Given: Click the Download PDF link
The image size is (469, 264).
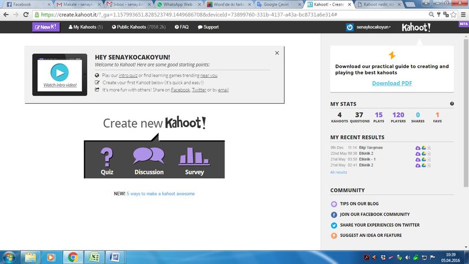Looking at the screenshot, I should (x=392, y=83).
